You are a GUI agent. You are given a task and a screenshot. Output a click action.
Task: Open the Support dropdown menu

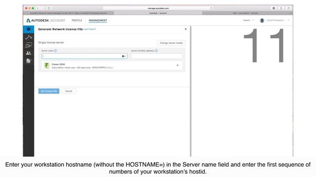(x=248, y=20)
